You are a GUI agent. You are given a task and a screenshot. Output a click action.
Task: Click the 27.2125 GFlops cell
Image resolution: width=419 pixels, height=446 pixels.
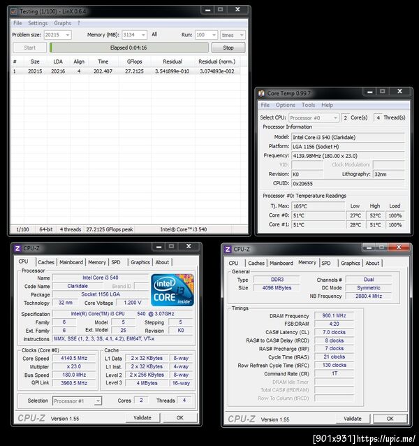tap(134, 71)
